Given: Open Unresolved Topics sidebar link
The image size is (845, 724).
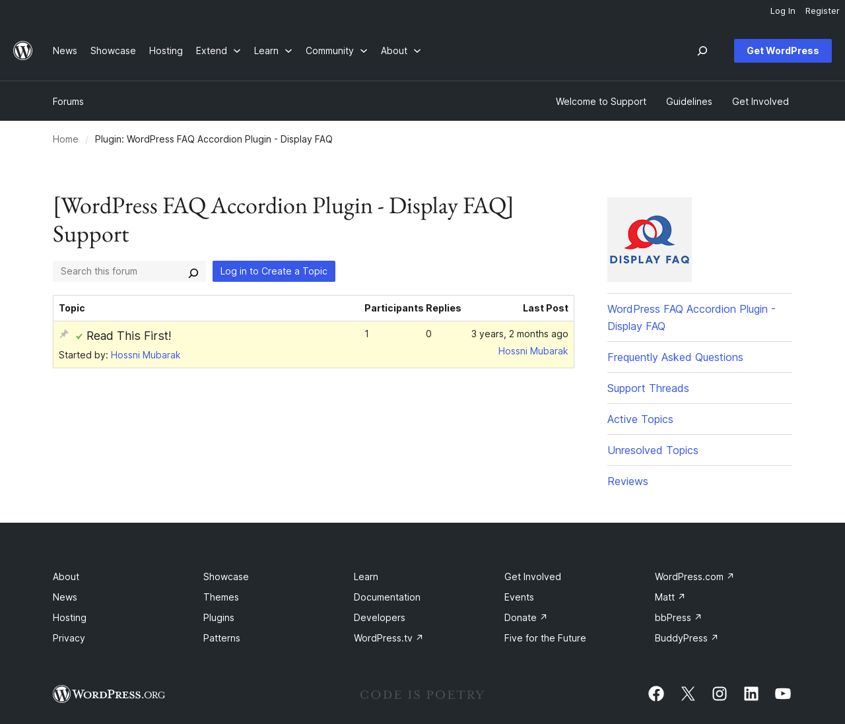Looking at the screenshot, I should point(653,450).
